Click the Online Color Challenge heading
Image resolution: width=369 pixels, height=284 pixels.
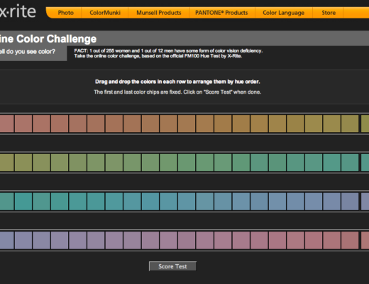[48, 38]
